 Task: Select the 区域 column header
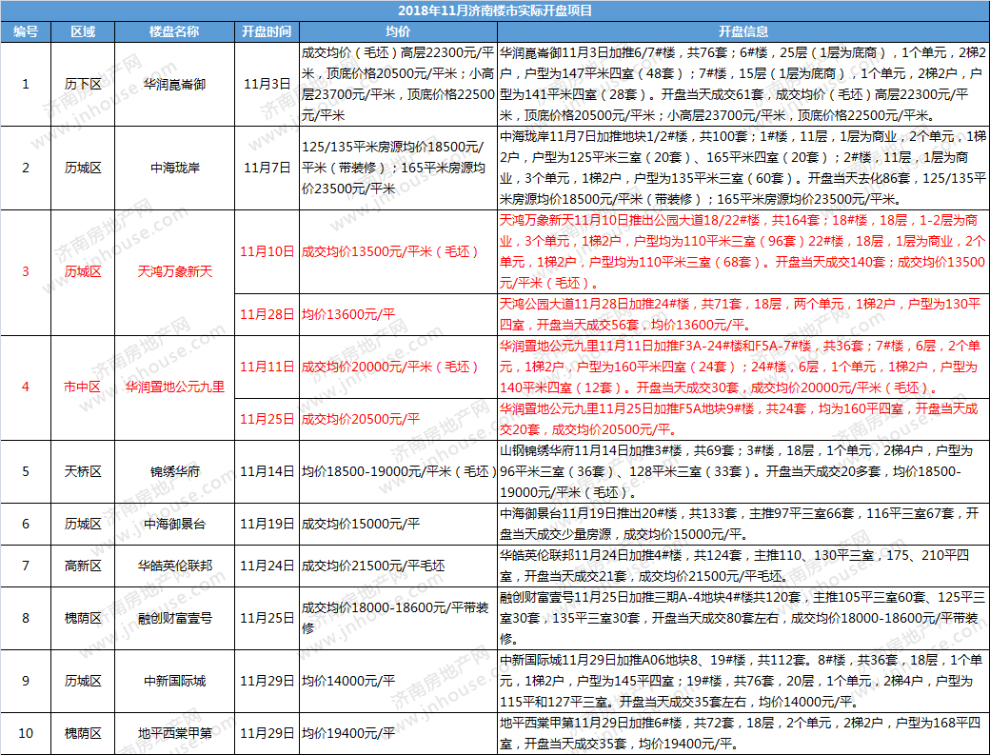click(x=83, y=31)
